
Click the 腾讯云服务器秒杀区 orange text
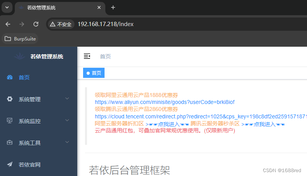pyautogui.click(x=215, y=124)
